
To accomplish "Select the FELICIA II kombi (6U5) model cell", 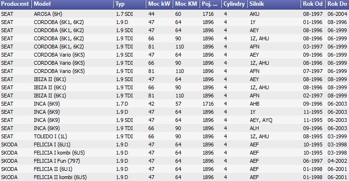I will click(60, 178).
